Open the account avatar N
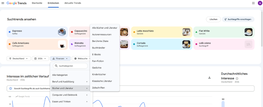The image size is (263, 107). 260,3
